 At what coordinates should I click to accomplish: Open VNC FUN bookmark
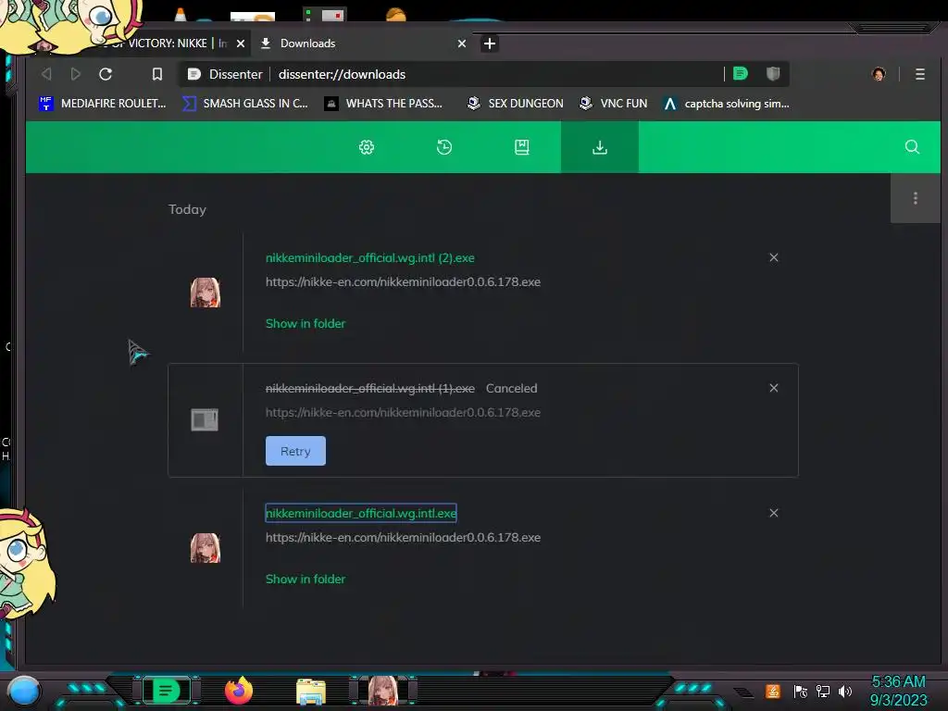613,104
